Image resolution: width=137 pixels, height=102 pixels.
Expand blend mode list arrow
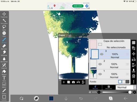coord(135,87)
